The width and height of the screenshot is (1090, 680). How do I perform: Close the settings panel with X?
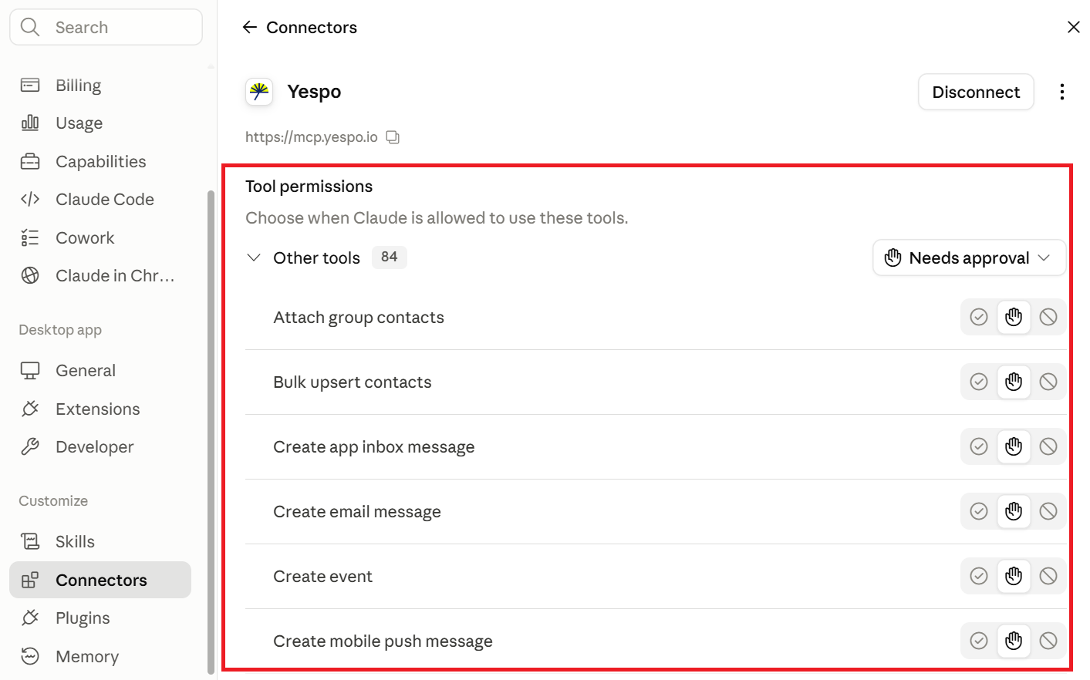tap(1073, 27)
